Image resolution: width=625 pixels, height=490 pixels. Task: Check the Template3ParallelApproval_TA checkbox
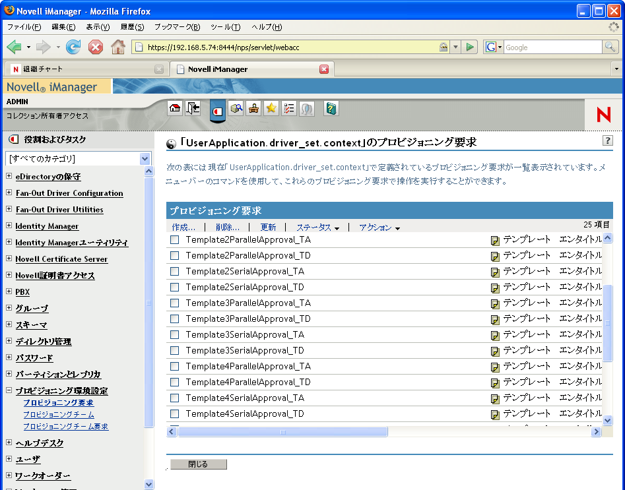pos(175,303)
